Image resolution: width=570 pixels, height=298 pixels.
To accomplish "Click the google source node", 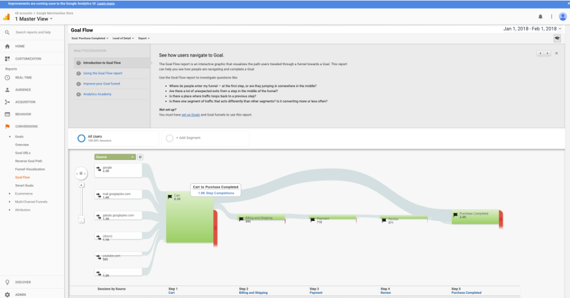I will tap(118, 170).
